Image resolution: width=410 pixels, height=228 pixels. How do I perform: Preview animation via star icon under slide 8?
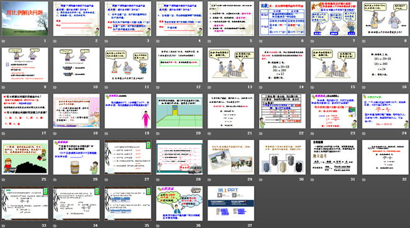(363, 41)
